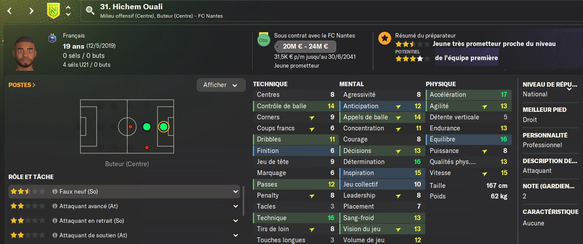The height and width of the screenshot is (244, 583).
Task: Click the role list scrollbar
Action: tap(243, 201)
